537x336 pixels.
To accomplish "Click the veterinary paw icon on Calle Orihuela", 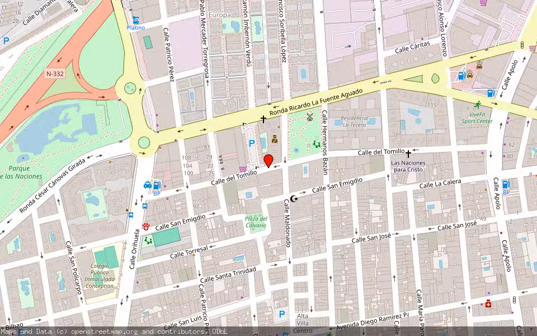I will click(x=146, y=226).
